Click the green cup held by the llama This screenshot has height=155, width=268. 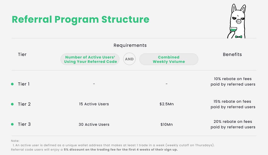click(x=233, y=30)
